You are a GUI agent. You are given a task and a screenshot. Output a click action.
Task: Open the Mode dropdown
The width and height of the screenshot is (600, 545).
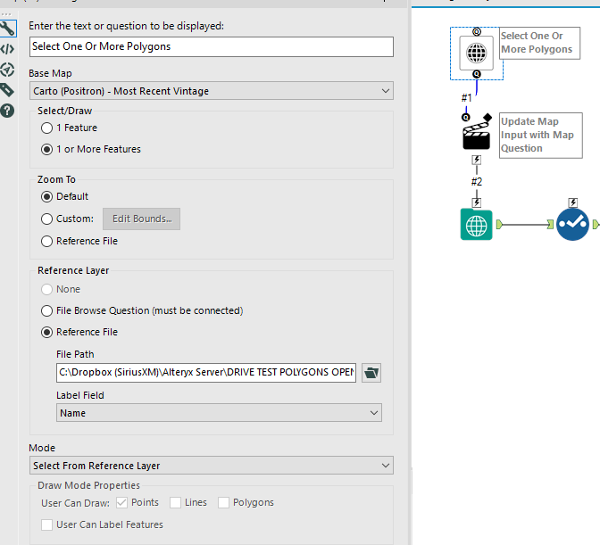coord(212,466)
